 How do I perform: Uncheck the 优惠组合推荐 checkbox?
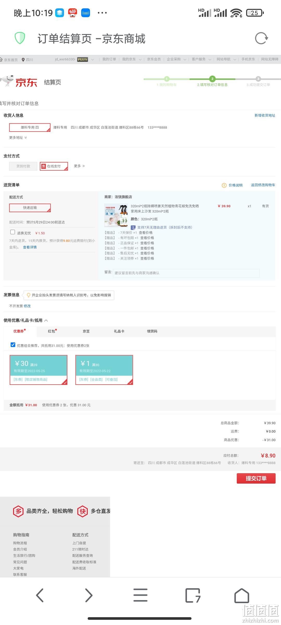[x=13, y=345]
